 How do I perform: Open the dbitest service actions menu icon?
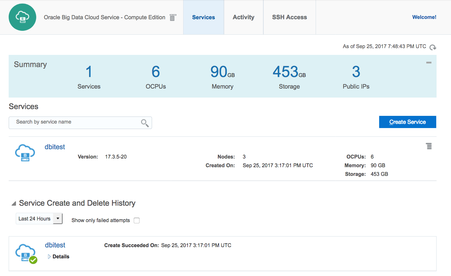[x=429, y=146]
